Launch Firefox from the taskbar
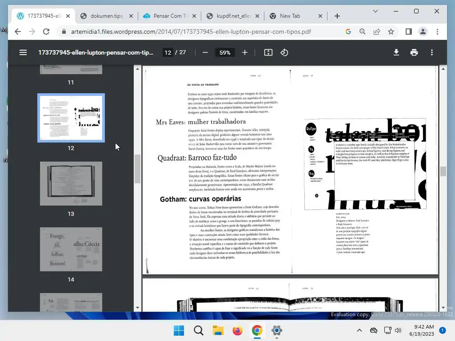 (237, 330)
